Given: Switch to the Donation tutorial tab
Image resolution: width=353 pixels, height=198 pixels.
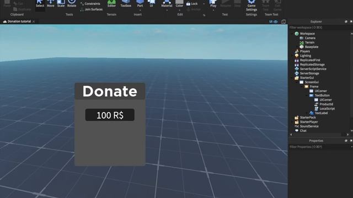Looking at the screenshot, I should (x=17, y=21).
